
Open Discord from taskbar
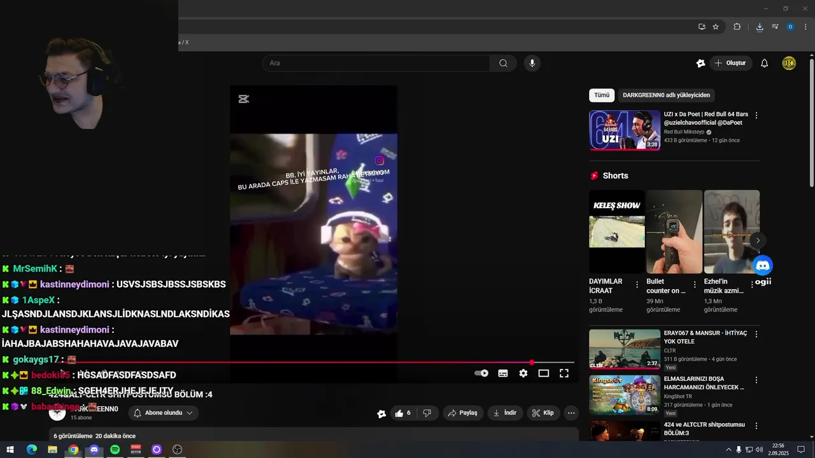[x=94, y=450]
